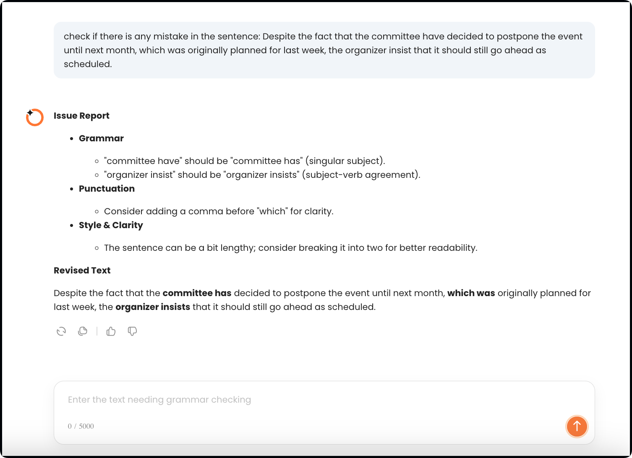Image resolution: width=632 pixels, height=458 pixels.
Task: Click the Punctuation bullet heading
Action: coord(107,189)
